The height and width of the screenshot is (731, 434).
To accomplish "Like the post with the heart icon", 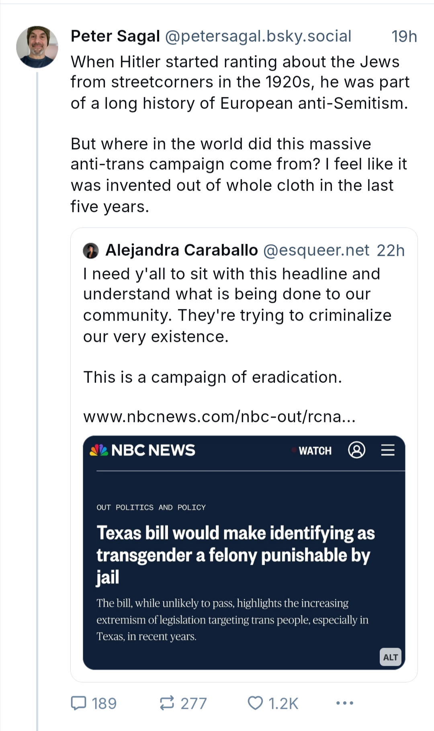I will point(255,703).
